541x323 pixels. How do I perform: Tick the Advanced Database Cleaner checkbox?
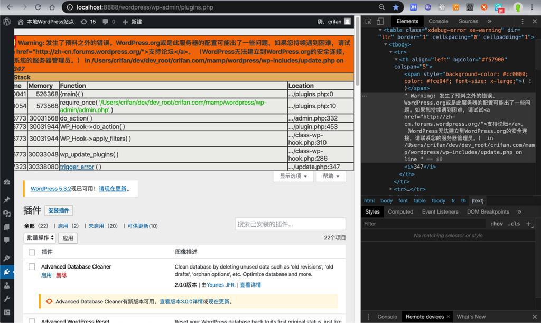point(32,267)
